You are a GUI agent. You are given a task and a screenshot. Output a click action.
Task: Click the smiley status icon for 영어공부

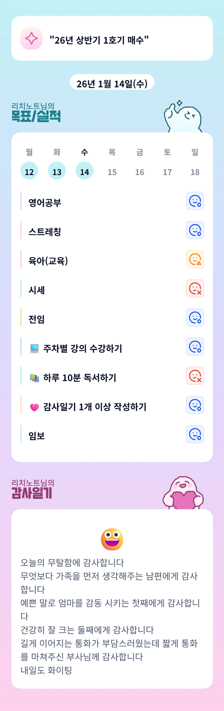(x=195, y=201)
